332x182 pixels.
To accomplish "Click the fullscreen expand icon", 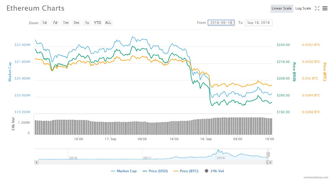I will [x=317, y=8].
